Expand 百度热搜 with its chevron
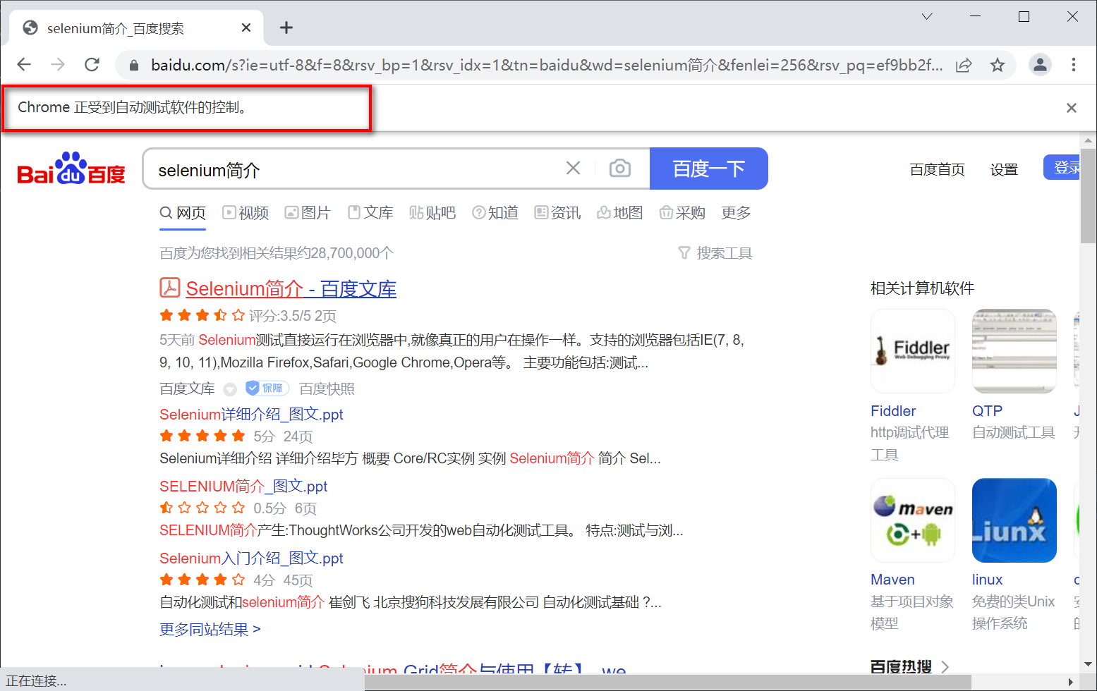The height and width of the screenshot is (691, 1097). [x=945, y=666]
